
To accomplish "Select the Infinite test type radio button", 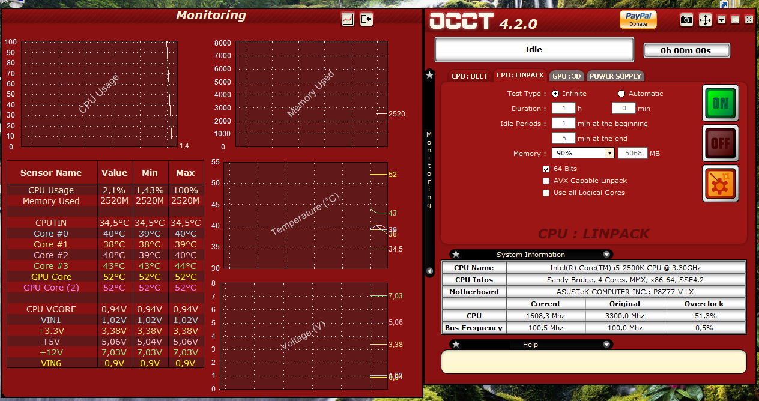I will [x=555, y=94].
